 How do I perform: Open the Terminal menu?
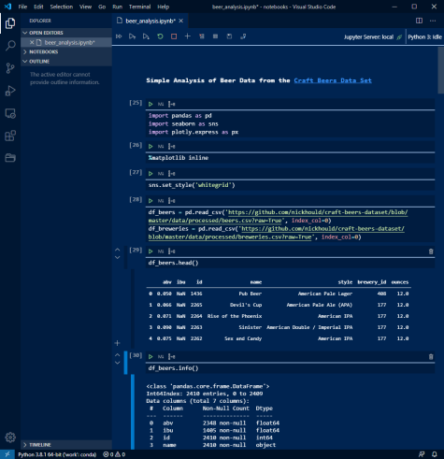click(x=139, y=7)
